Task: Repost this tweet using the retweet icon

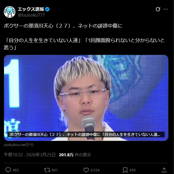Action: click(x=47, y=170)
